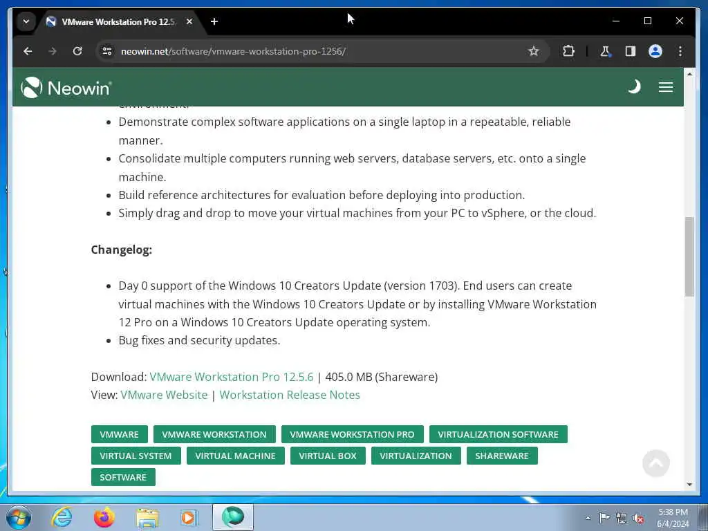
Task: Open the network tray icon
Action: [622, 518]
